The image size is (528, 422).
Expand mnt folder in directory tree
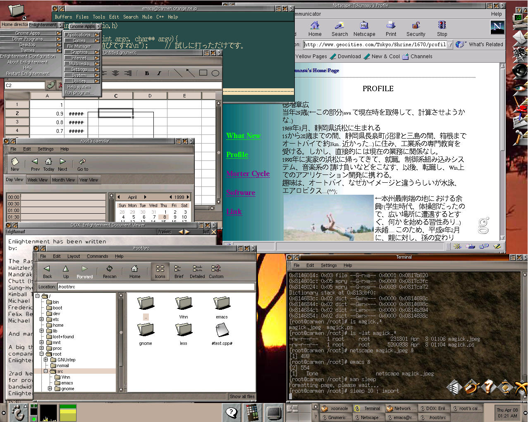click(x=42, y=342)
